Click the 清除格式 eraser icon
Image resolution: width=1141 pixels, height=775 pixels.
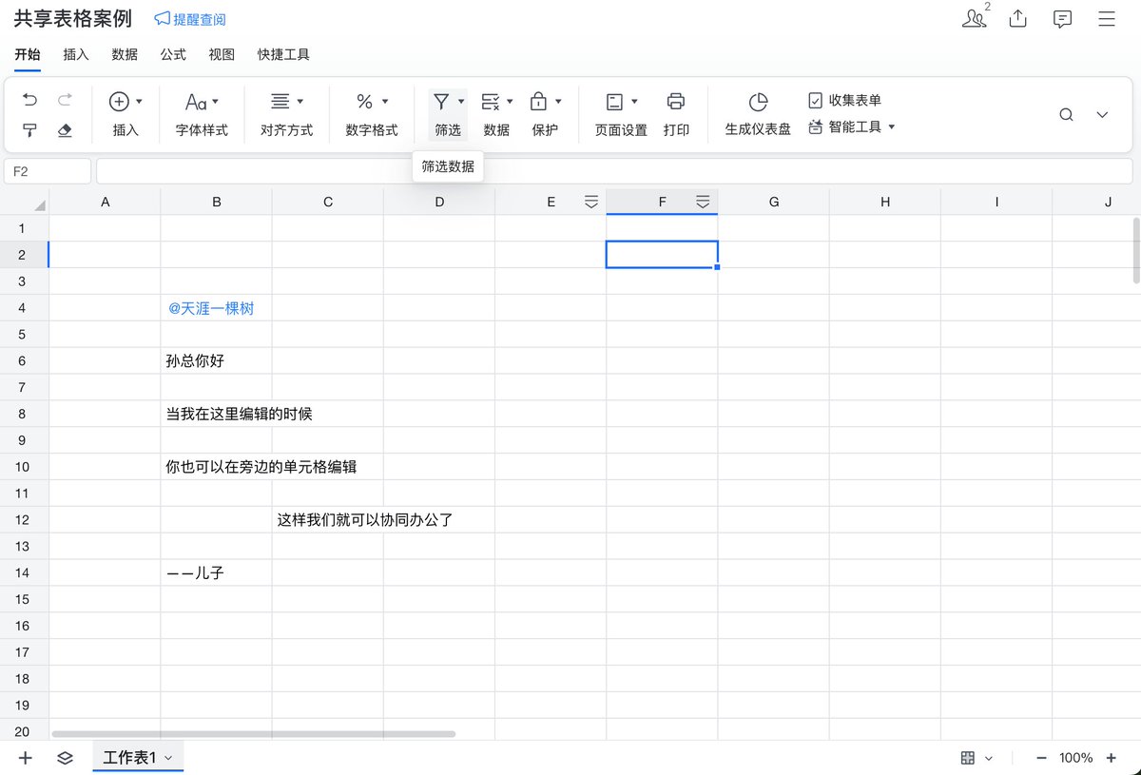pos(64,129)
